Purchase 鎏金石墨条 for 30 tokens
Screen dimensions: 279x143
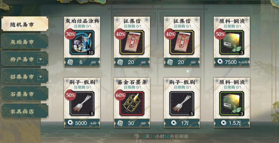132,123
